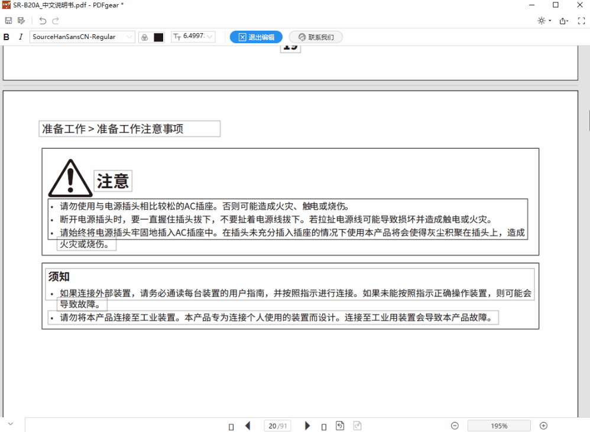The height and width of the screenshot is (432, 590).
Task: Click the Save As icon
Action: click(x=21, y=21)
